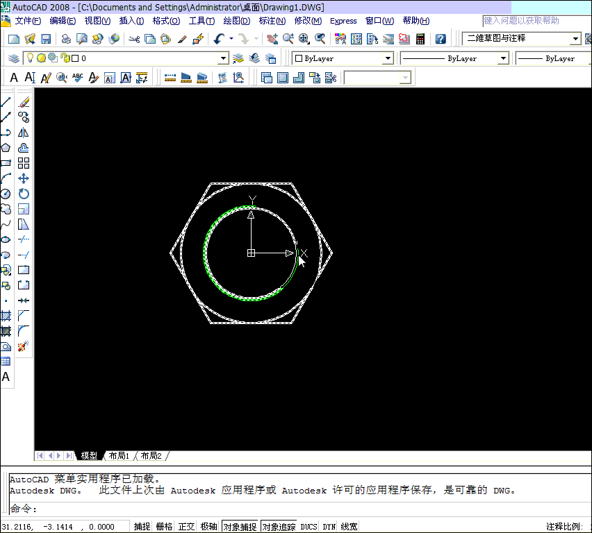The width and height of the screenshot is (592, 533).
Task: Activate the Offset tool
Action: click(x=24, y=148)
